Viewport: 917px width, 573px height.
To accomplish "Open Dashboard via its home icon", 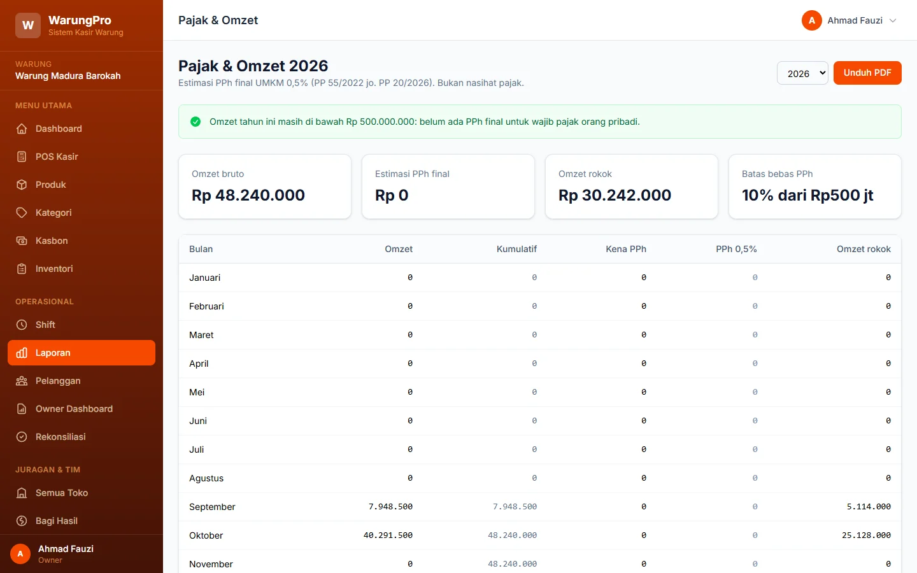I will (x=22, y=129).
